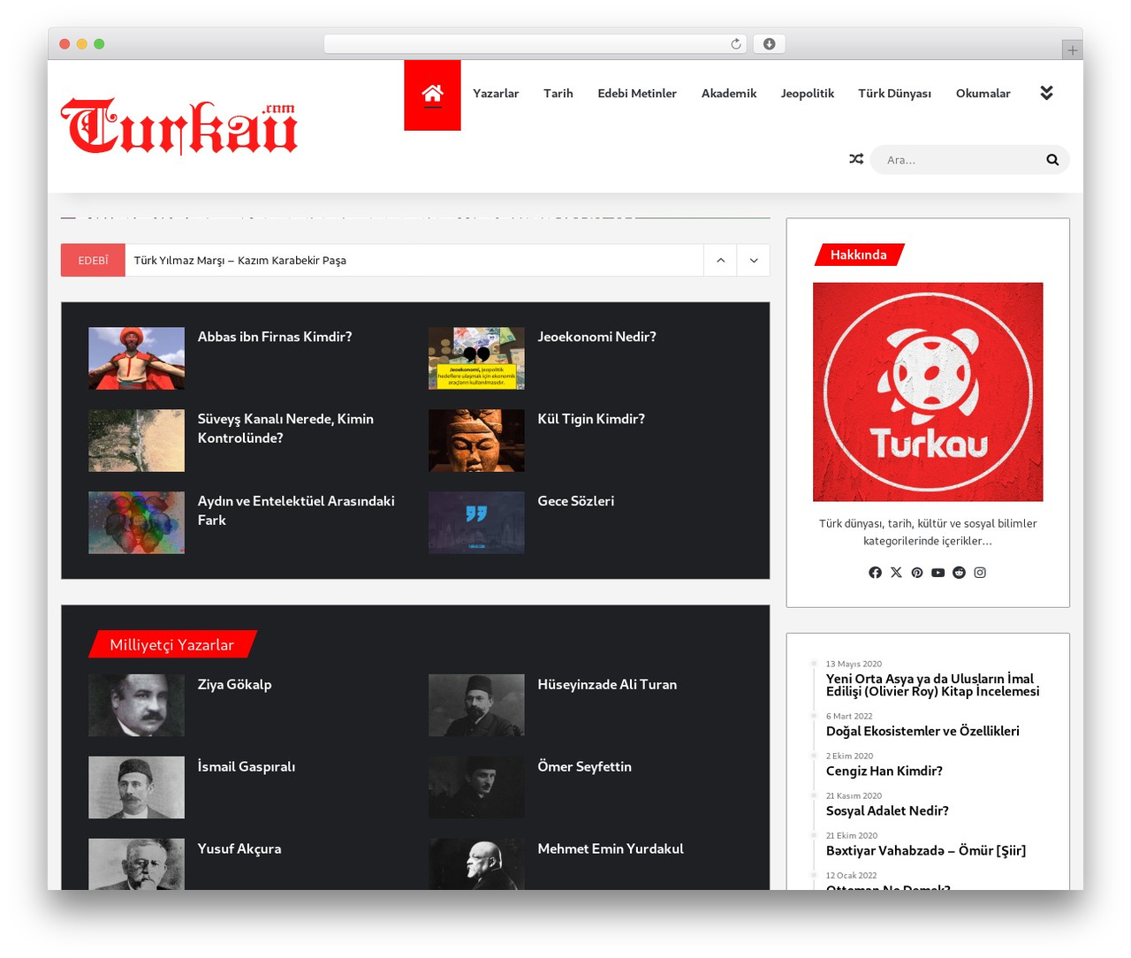The height and width of the screenshot is (958, 1131).
Task: Open article Jeoekonomi Nedir?
Action: pyautogui.click(x=597, y=337)
